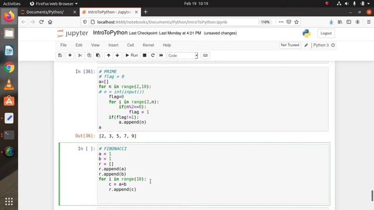Rename the notebook title IntroToPython
The height and width of the screenshot is (210, 374).
110,33
